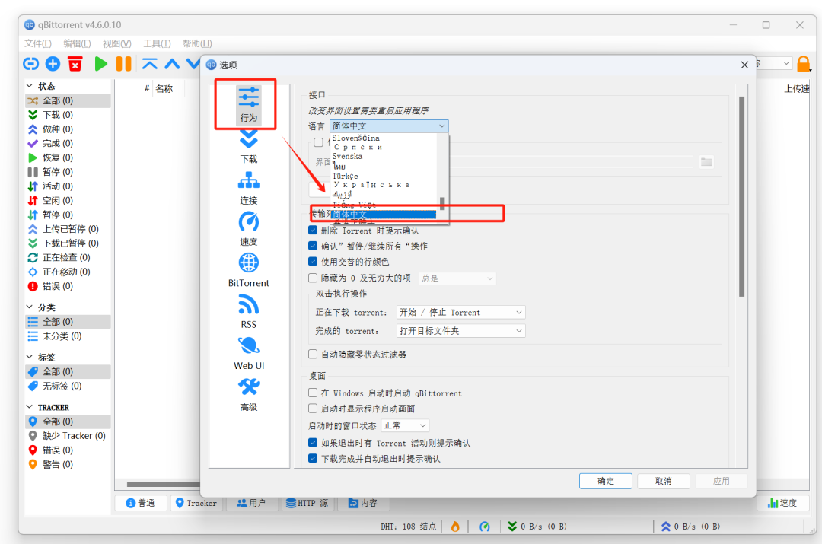The width and height of the screenshot is (822, 544).
Task: Open the RSS settings page
Action: (248, 312)
